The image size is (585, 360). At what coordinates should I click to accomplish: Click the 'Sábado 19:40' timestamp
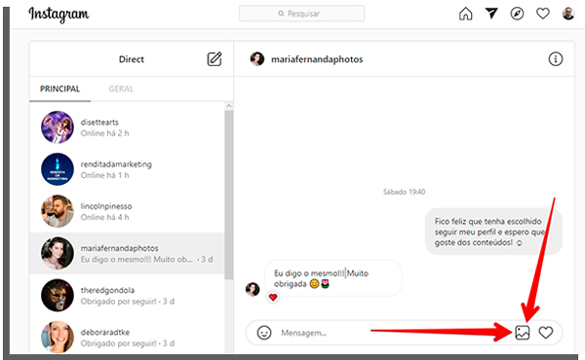pos(404,192)
